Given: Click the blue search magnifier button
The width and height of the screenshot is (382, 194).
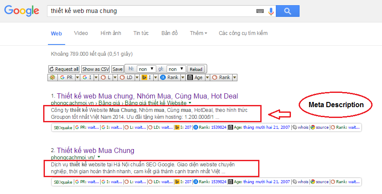Looking at the screenshot, I should (x=287, y=11).
